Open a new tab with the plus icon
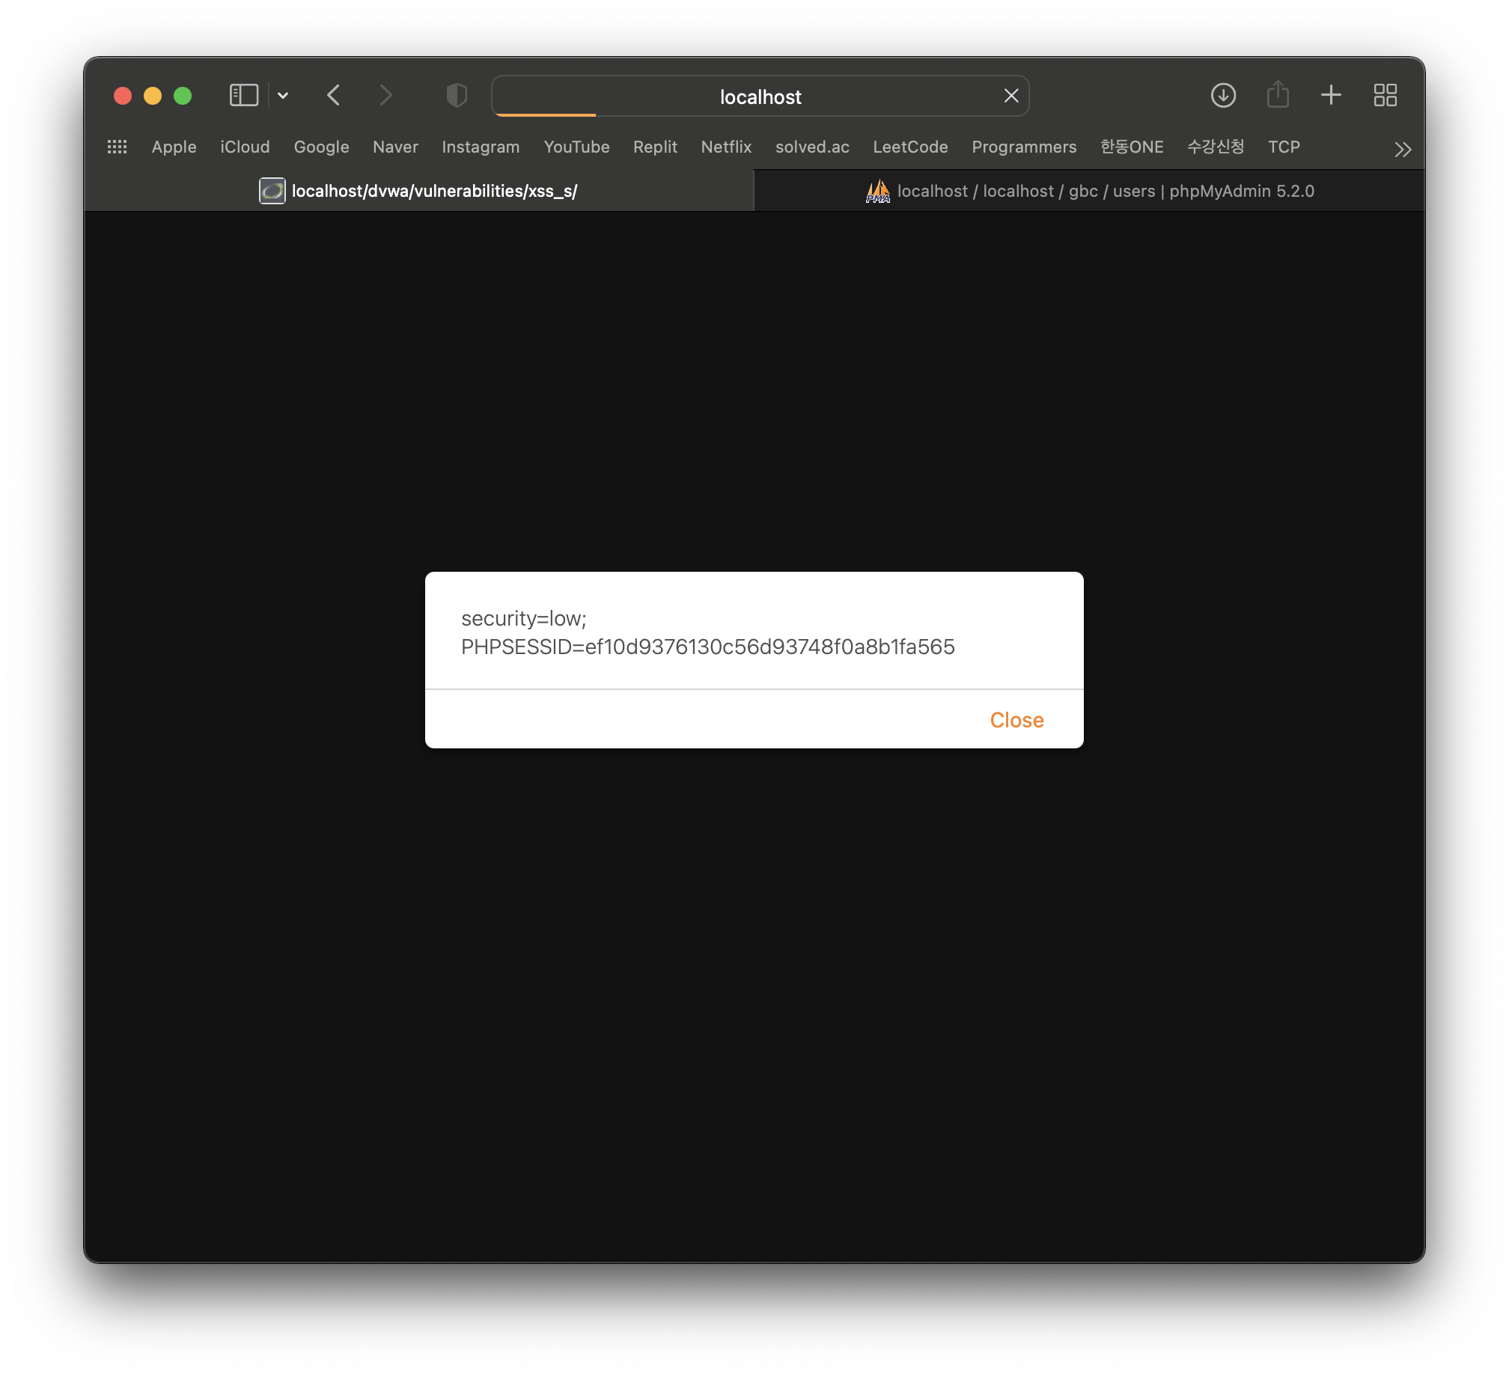 1331,95
